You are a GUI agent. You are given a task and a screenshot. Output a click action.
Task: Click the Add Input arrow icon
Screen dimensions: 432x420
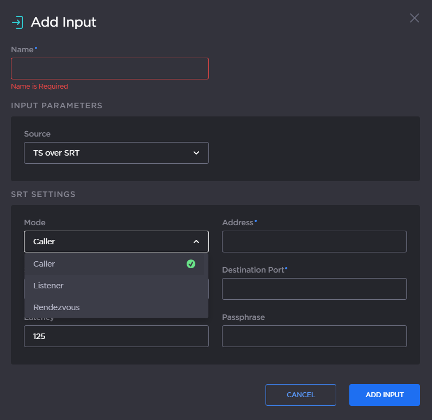[x=17, y=22]
